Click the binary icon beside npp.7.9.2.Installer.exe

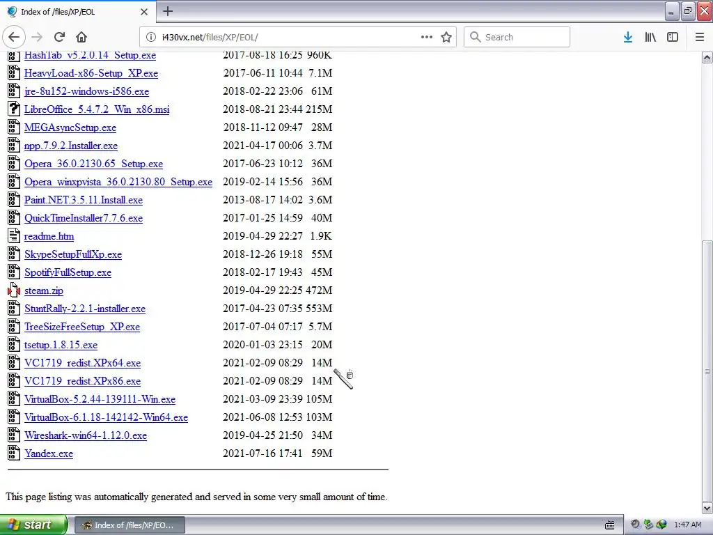(14, 145)
